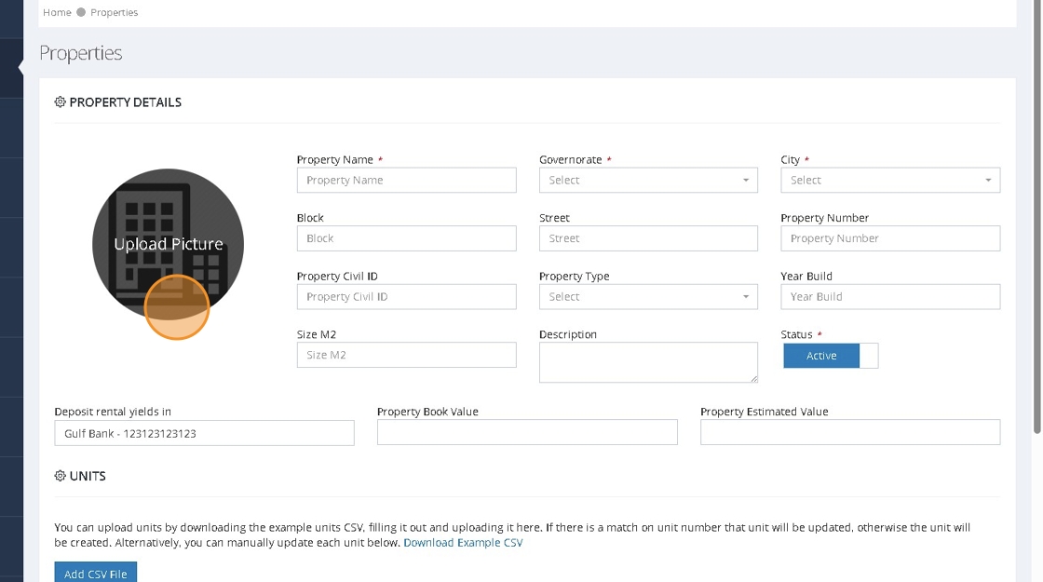Expand the City select box
Image resolution: width=1043 pixels, height=582 pixels.
[889, 181]
